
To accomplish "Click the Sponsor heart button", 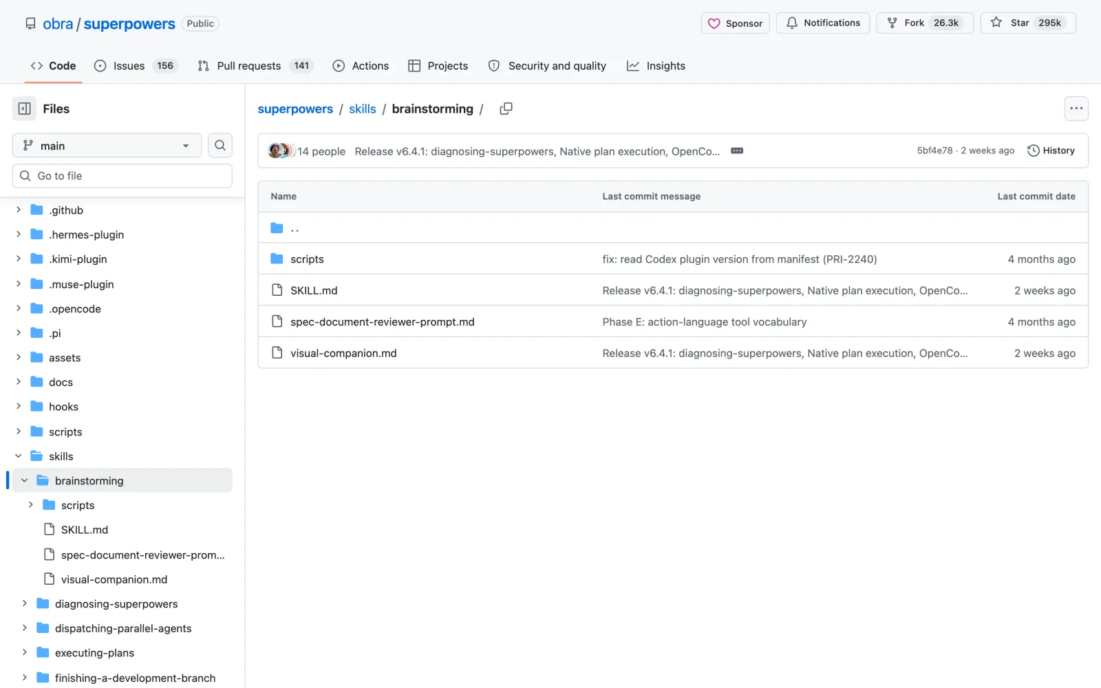I will (x=735, y=23).
